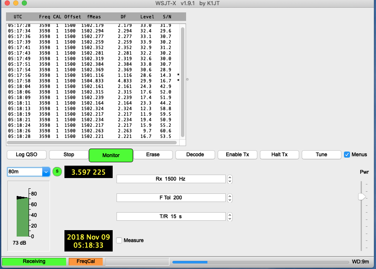The width and height of the screenshot is (376, 269).
Task: Click the DF value 4.833
Action: [x=125, y=81]
